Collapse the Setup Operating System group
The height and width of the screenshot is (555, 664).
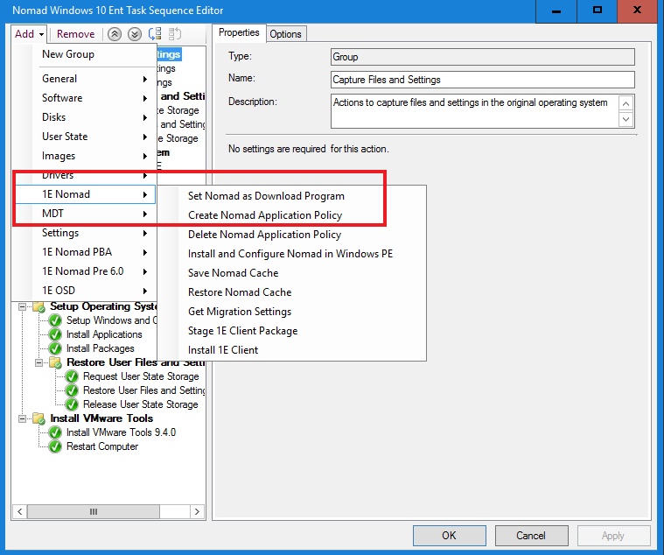(24, 306)
